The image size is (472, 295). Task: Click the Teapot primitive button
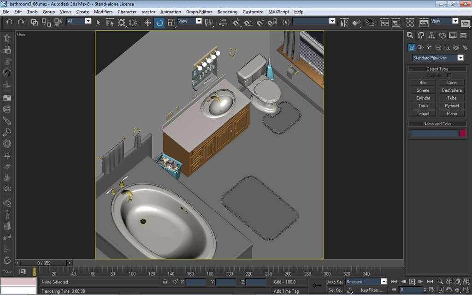point(423,113)
